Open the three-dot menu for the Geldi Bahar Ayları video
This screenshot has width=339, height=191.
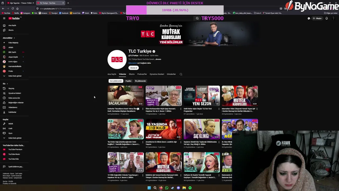[219, 109]
